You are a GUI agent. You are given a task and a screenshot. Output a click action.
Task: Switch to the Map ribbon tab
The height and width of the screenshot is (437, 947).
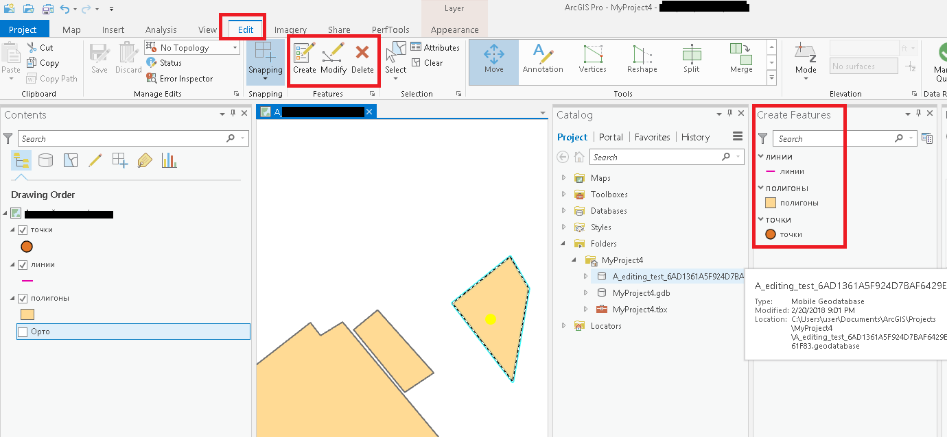click(71, 29)
